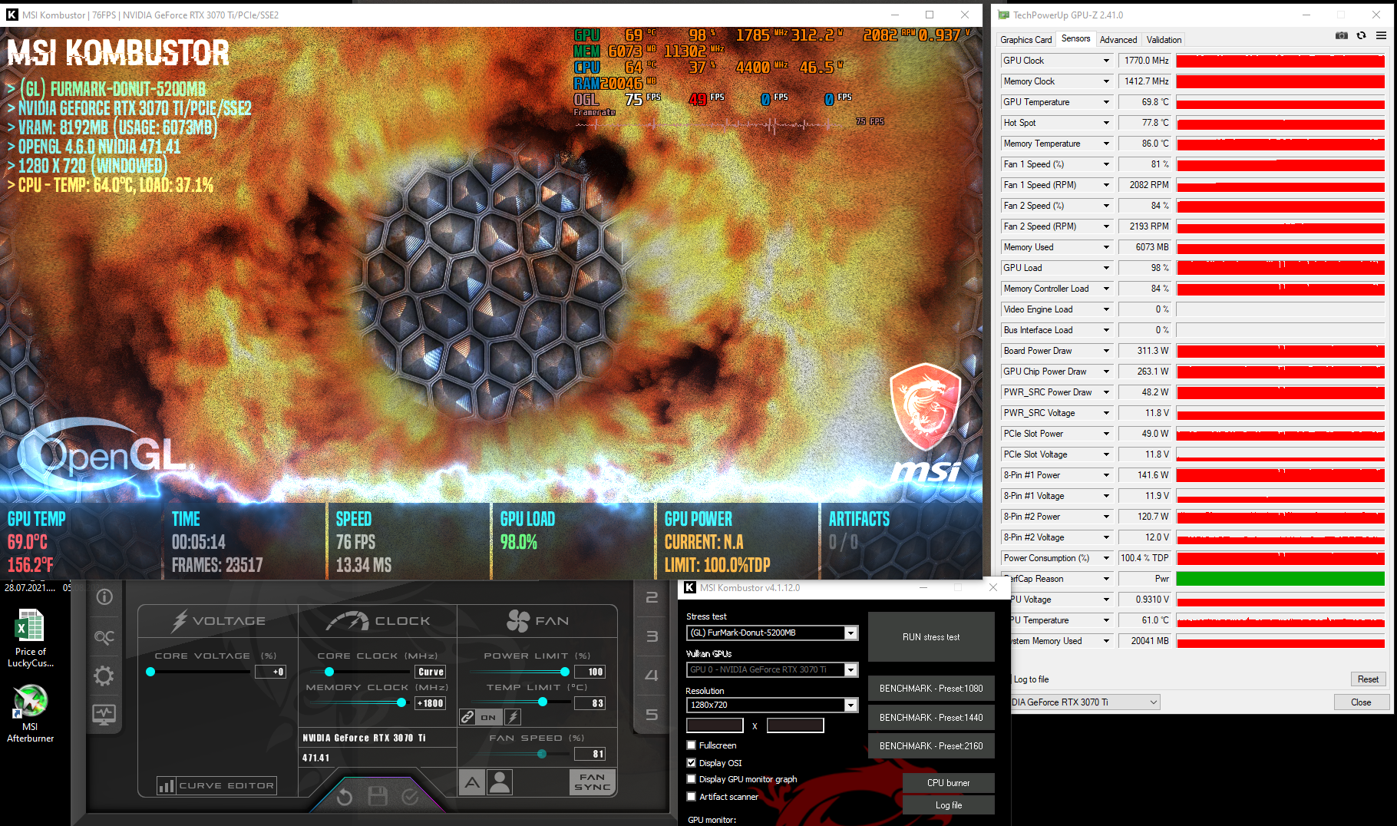Switch to the Validation tab
The image size is (1397, 826).
point(1164,40)
